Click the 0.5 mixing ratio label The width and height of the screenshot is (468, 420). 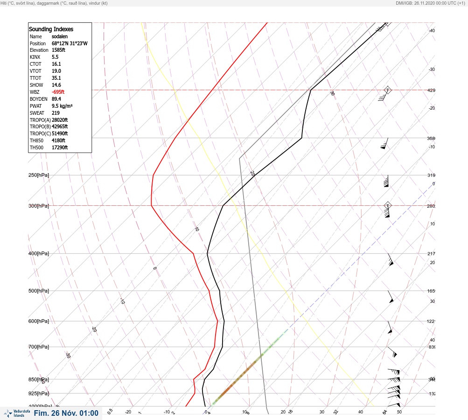point(110,411)
